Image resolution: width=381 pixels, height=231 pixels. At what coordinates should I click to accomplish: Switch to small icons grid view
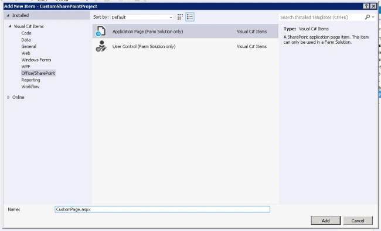(x=180, y=17)
